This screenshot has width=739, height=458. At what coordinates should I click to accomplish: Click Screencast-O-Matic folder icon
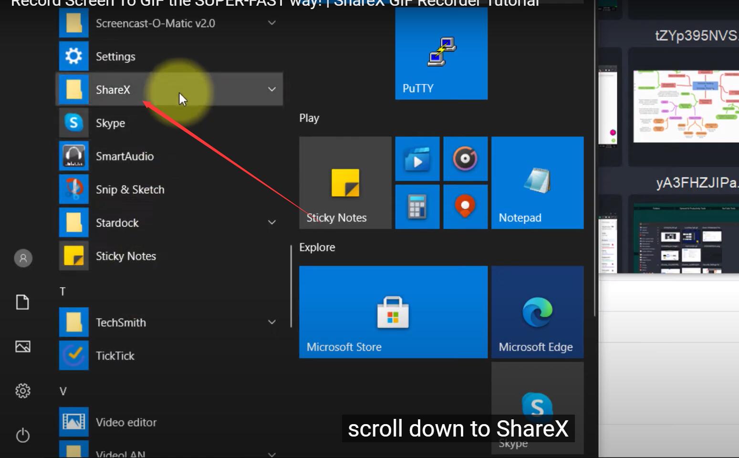click(74, 23)
